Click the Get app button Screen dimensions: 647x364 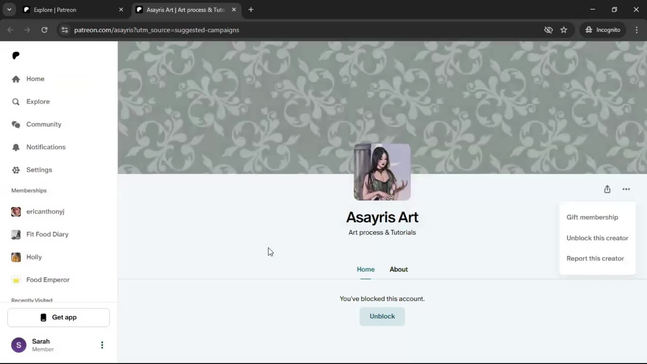click(59, 317)
